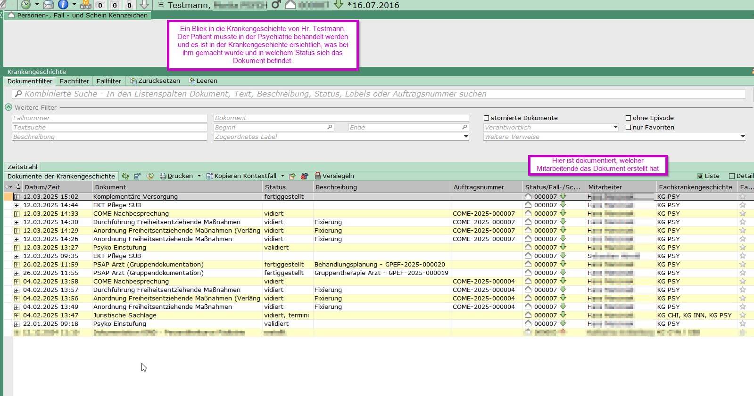Click magnifier icon in the Ende field
The height and width of the screenshot is (396, 754).
point(464,127)
